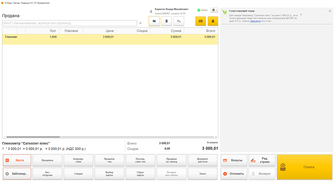Click the clear list icon button

[x=179, y=21]
